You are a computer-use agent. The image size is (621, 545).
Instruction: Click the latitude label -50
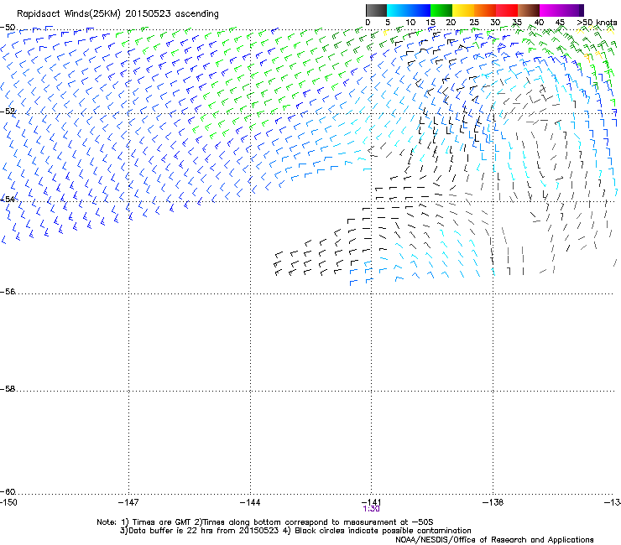(x=8, y=28)
